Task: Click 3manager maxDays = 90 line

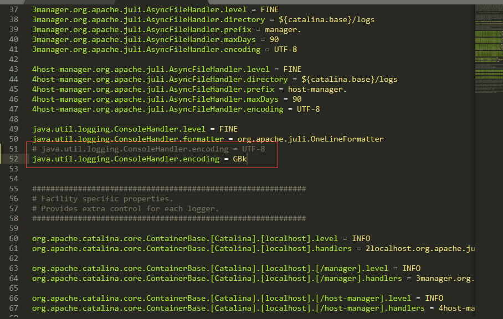Action: coord(155,39)
